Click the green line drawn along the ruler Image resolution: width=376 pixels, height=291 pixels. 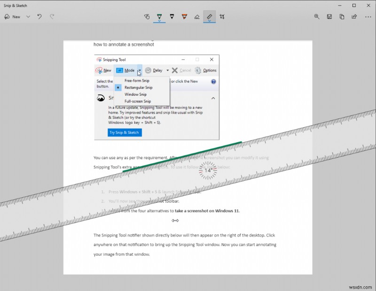[182, 157]
